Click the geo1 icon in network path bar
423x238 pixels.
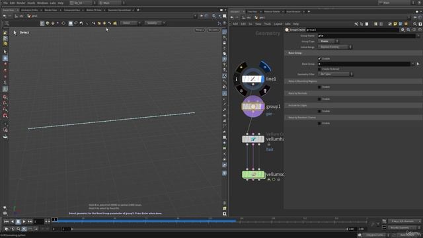pyautogui.click(x=256, y=18)
